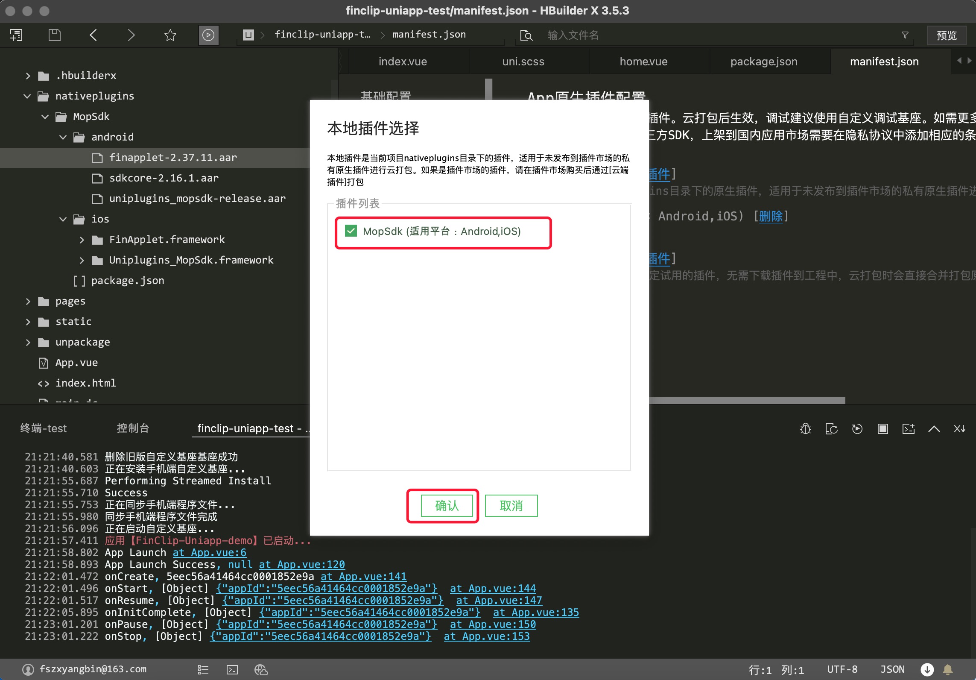The height and width of the screenshot is (680, 976).
Task: Click the tab scroll arrows icon
Action: click(964, 61)
